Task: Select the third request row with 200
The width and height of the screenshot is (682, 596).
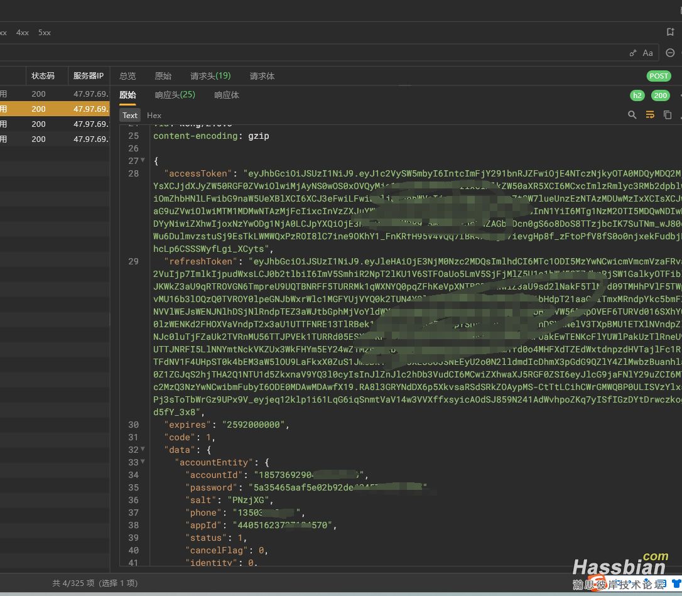Action: [55, 124]
